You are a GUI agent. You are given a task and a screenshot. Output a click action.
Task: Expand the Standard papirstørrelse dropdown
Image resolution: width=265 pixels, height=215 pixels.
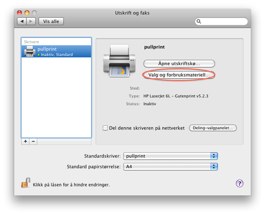pyautogui.click(x=170, y=166)
